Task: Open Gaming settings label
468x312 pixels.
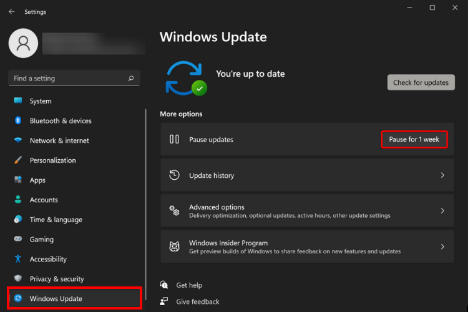Action: 42,240
